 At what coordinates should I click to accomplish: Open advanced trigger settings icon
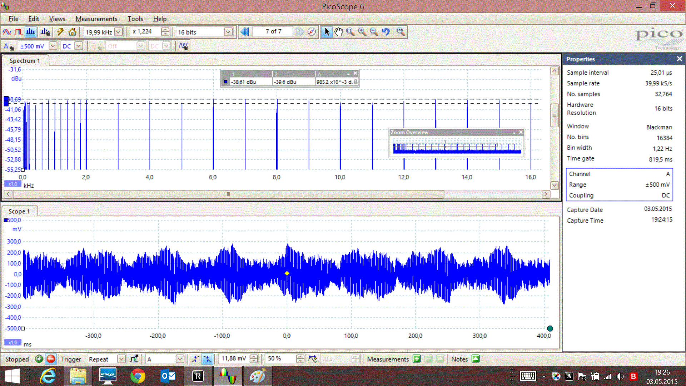(134, 359)
